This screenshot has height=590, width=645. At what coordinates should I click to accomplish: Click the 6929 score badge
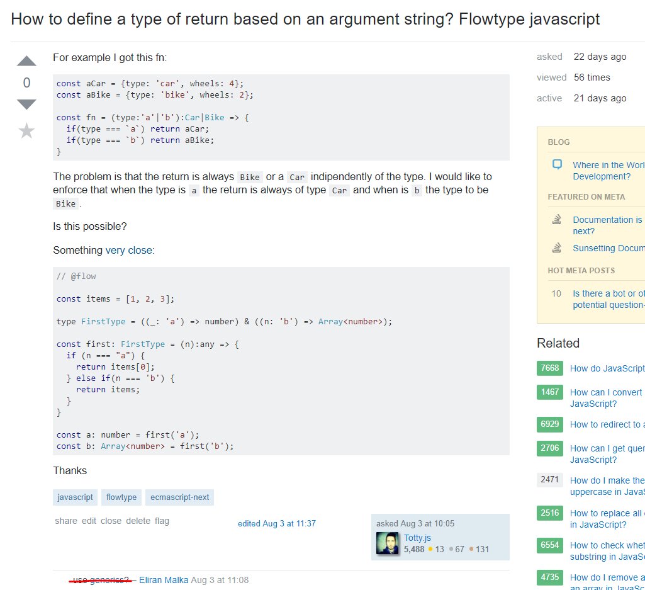click(x=549, y=424)
